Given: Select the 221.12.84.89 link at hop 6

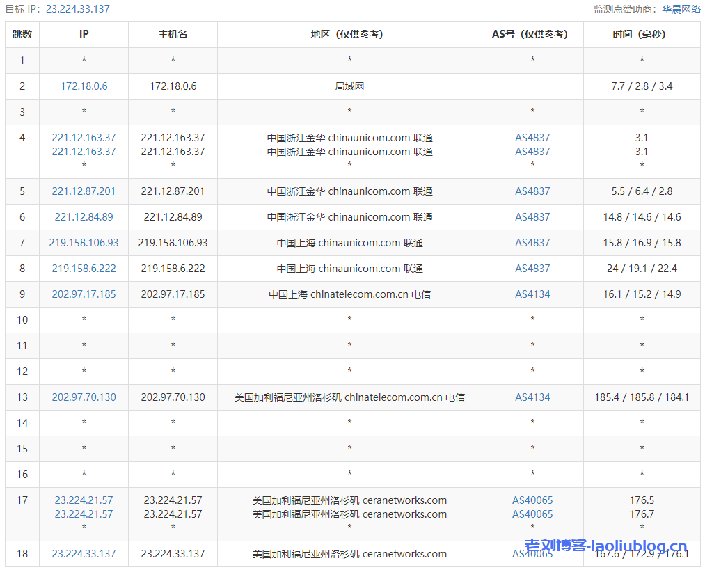Looking at the screenshot, I should [x=84, y=216].
